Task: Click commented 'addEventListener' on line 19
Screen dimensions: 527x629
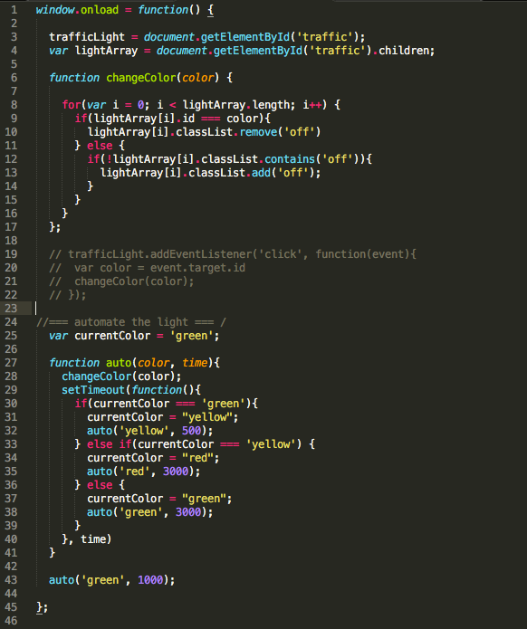Action: (x=201, y=254)
